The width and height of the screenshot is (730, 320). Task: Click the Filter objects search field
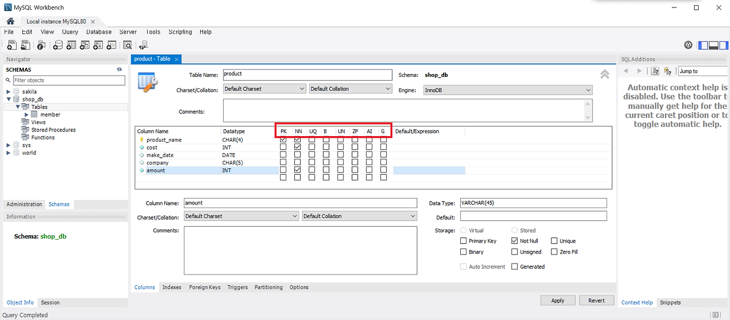69,80
